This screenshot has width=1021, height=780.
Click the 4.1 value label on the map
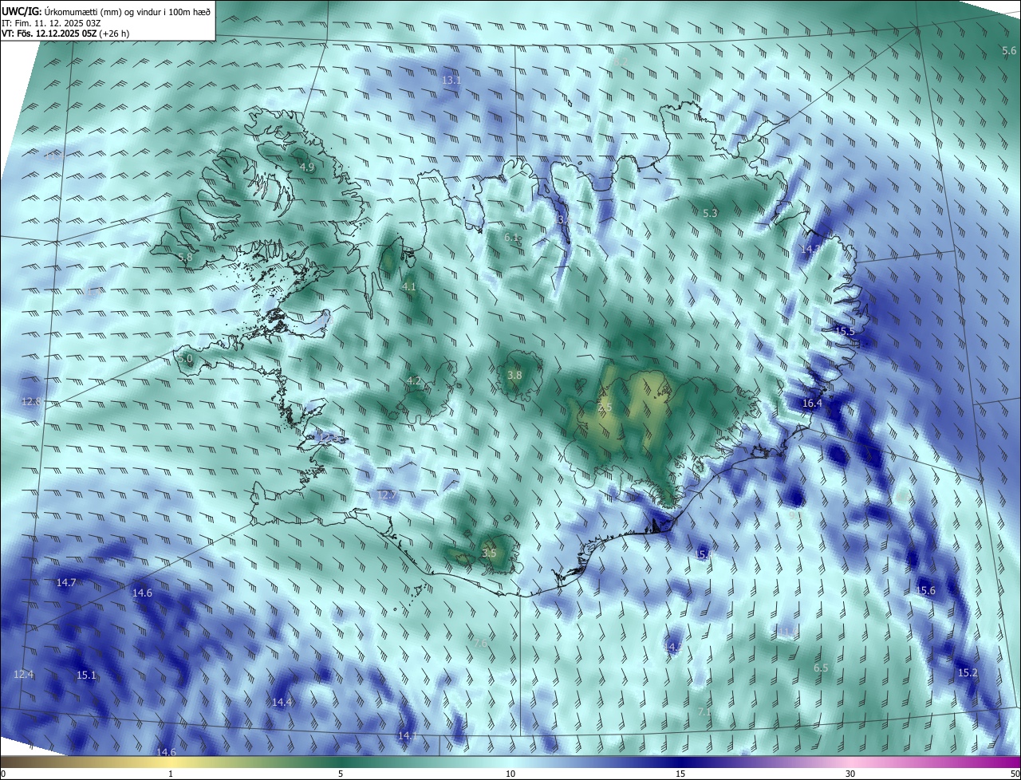point(409,286)
